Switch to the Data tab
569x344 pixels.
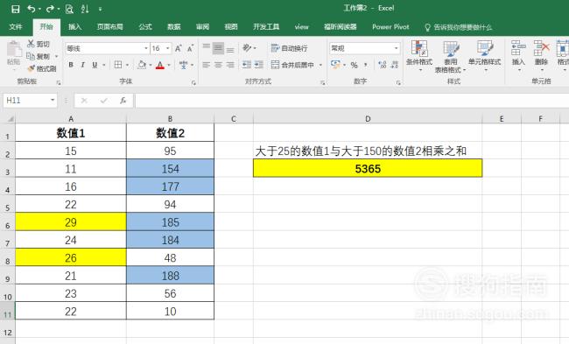pyautogui.click(x=174, y=27)
